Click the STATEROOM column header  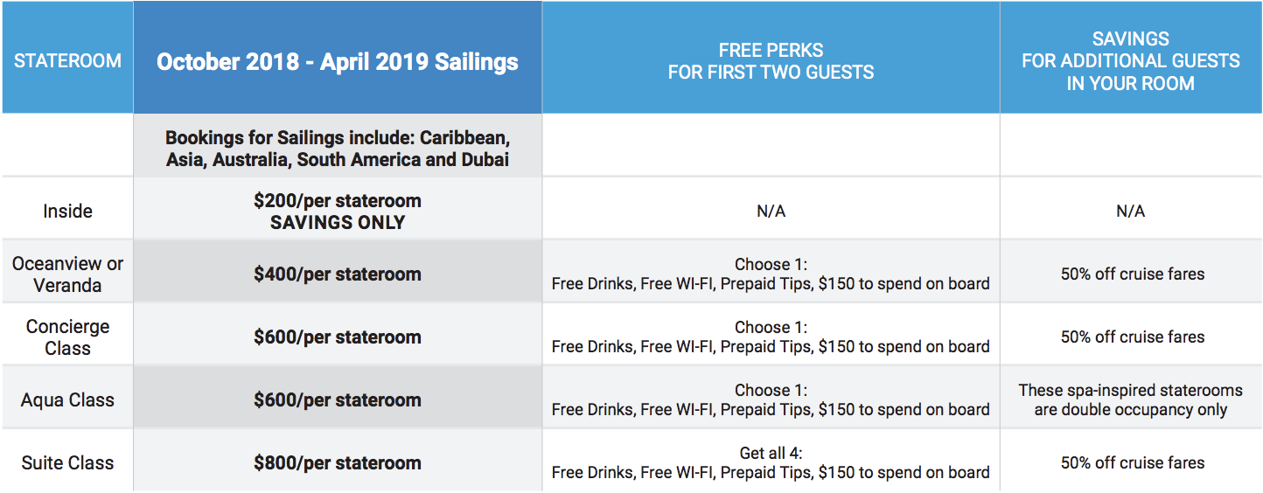pyautogui.click(x=67, y=62)
